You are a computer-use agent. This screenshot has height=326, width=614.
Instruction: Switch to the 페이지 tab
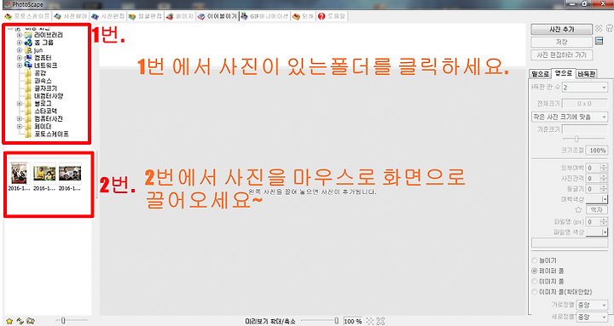coord(180,16)
